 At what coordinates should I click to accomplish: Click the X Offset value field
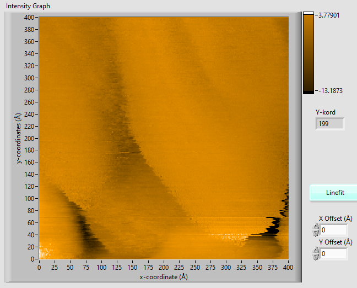334,230
